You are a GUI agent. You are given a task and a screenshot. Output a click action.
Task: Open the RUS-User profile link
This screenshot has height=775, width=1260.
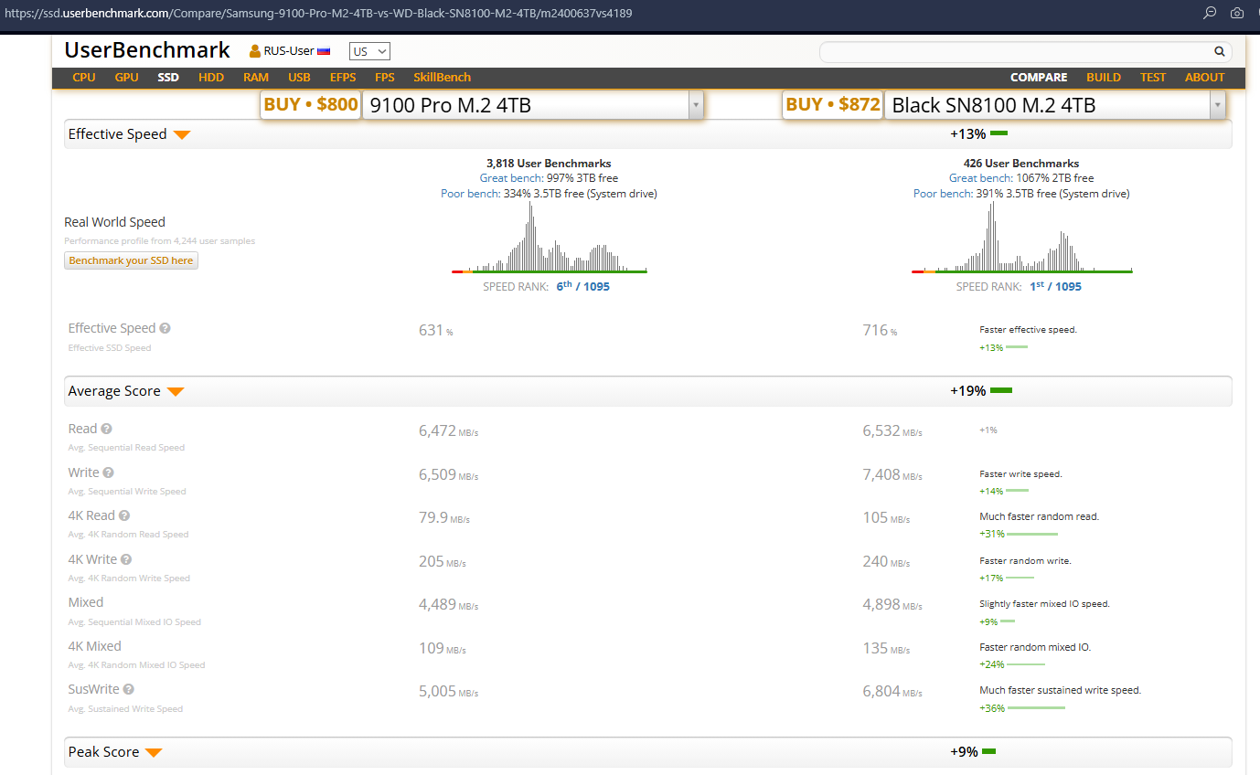[x=289, y=51]
